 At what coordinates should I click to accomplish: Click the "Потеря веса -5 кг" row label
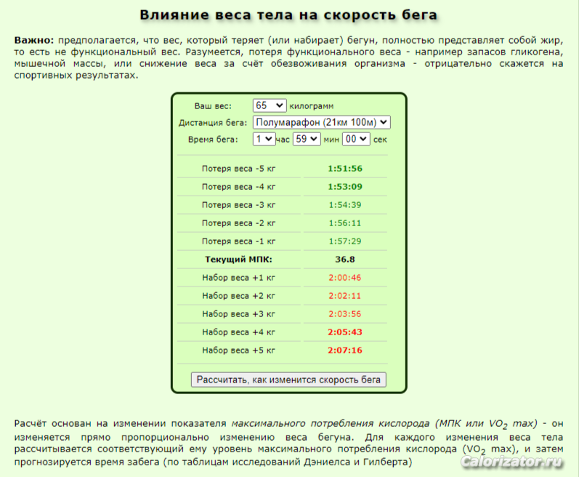tap(239, 169)
